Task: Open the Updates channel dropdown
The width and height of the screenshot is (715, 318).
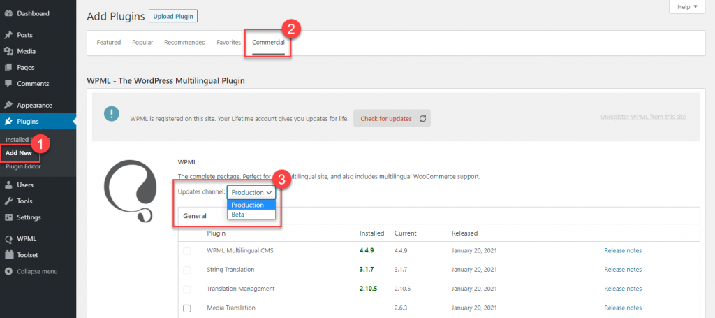Action: tap(251, 192)
